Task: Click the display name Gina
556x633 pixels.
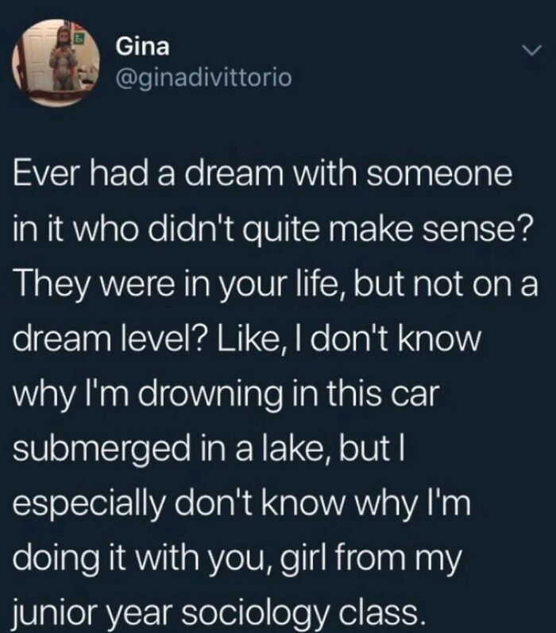Action: coord(142,47)
